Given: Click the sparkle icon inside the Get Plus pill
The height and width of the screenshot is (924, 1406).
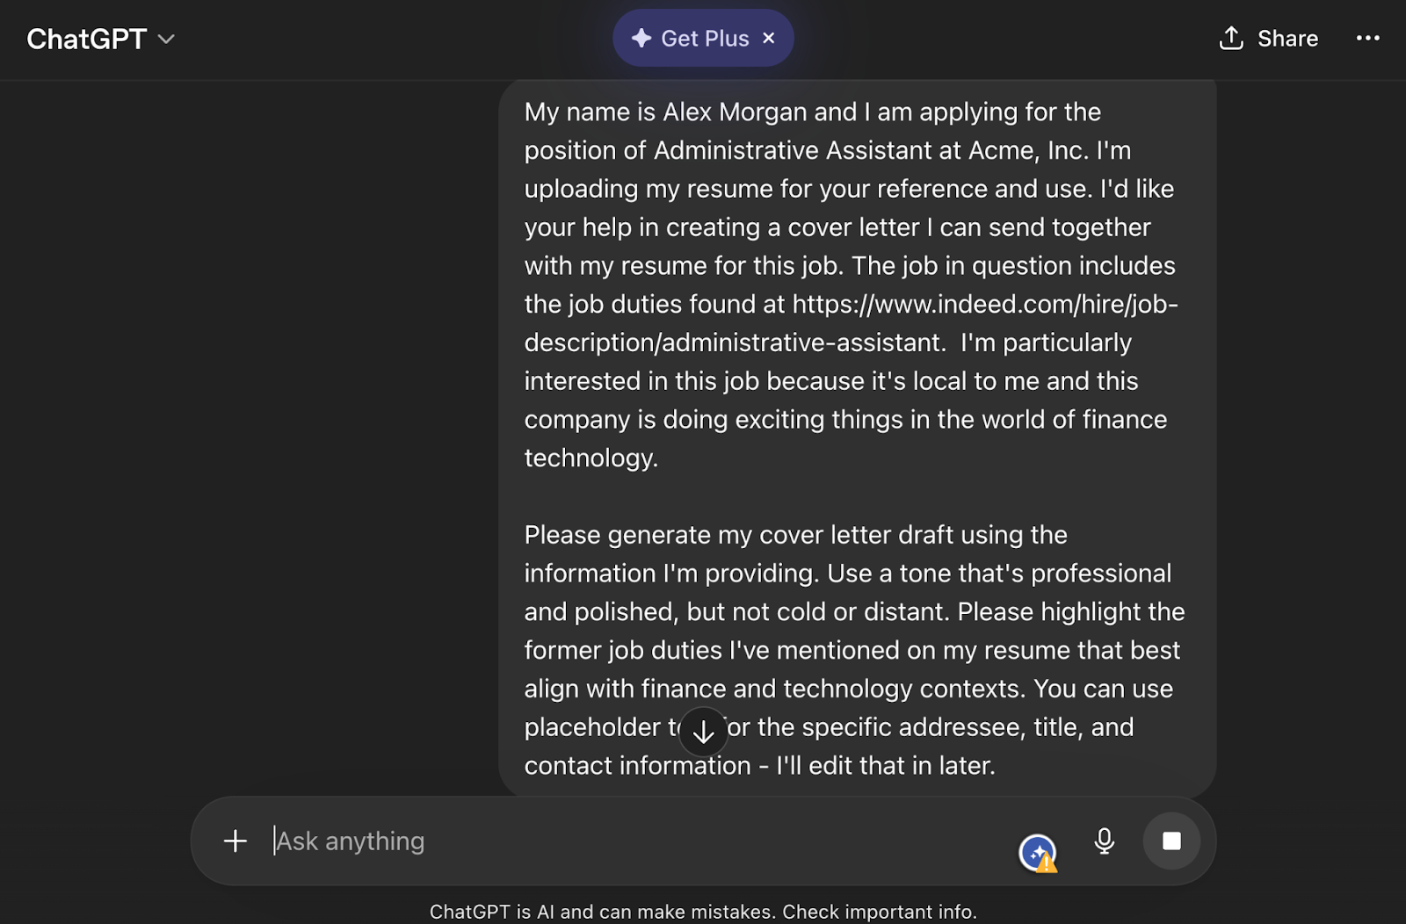Looking at the screenshot, I should click(x=641, y=38).
